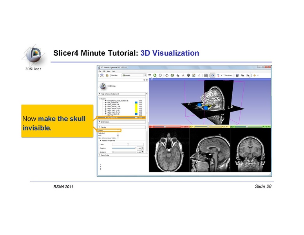Collapse Material Properties section
Screen dimensions: 304x235
point(100,140)
